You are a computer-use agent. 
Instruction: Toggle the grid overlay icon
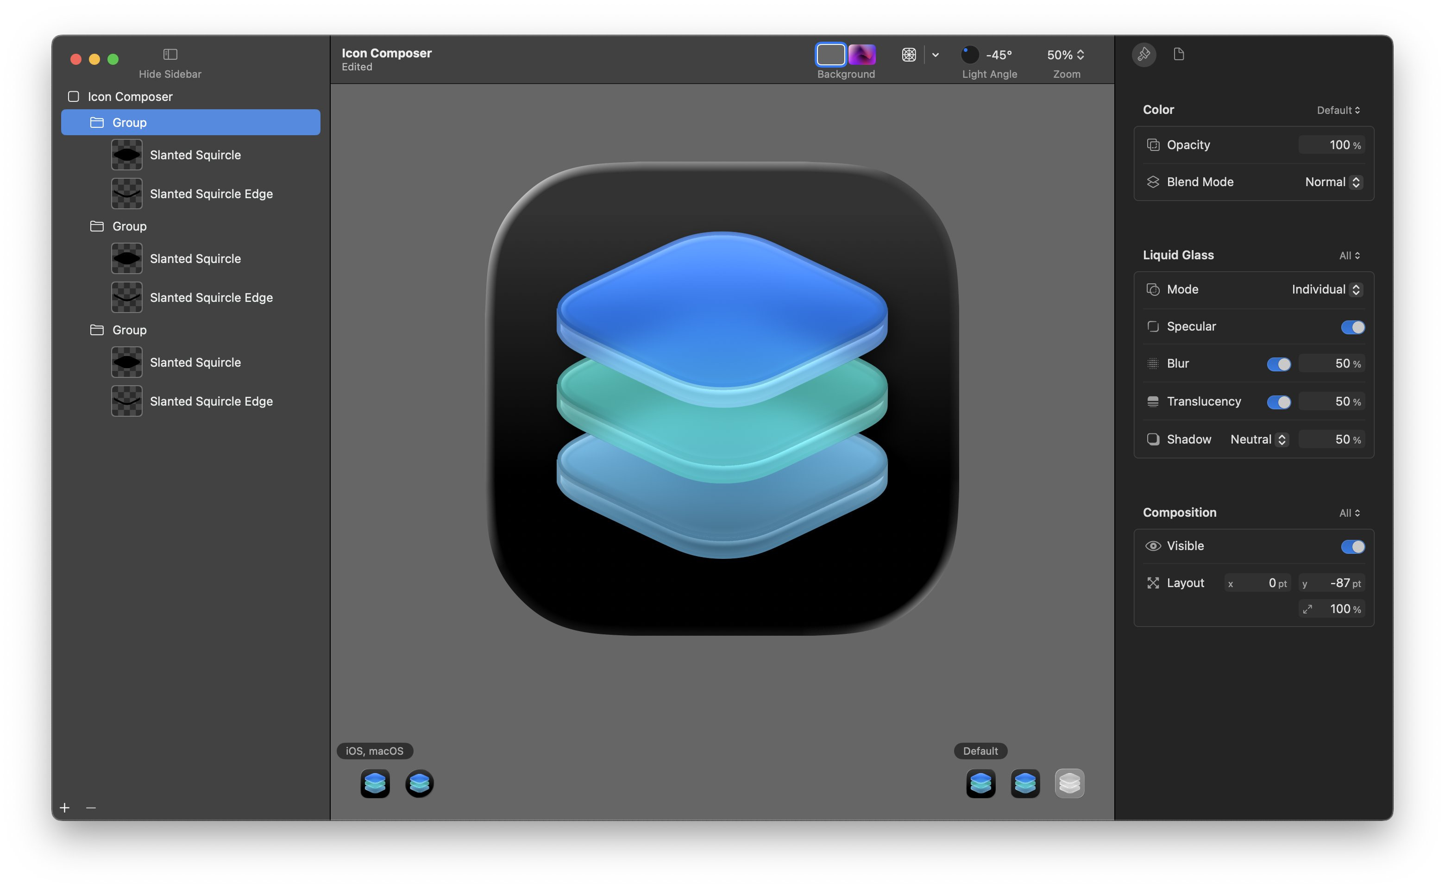pos(909,55)
